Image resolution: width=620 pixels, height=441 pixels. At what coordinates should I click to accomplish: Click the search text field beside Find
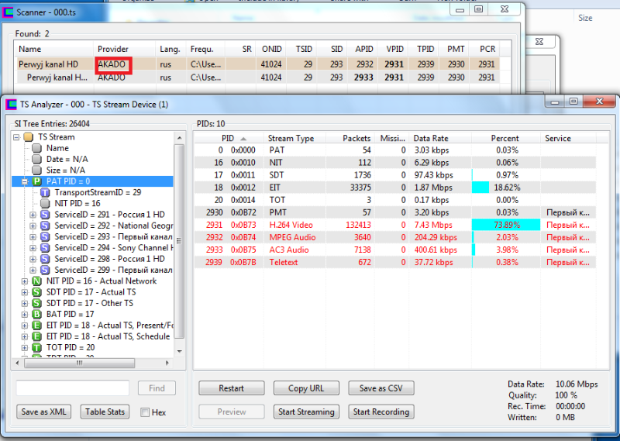click(72, 388)
